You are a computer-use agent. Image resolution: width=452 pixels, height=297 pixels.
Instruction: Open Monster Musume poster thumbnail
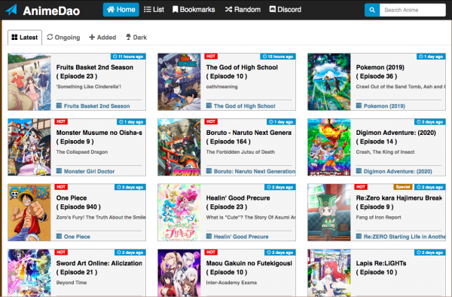click(29, 147)
